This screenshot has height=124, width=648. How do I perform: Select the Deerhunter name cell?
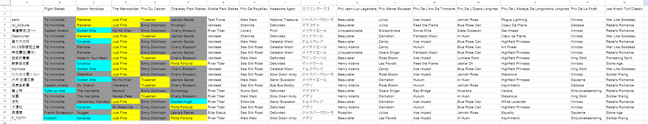pos(27,36)
